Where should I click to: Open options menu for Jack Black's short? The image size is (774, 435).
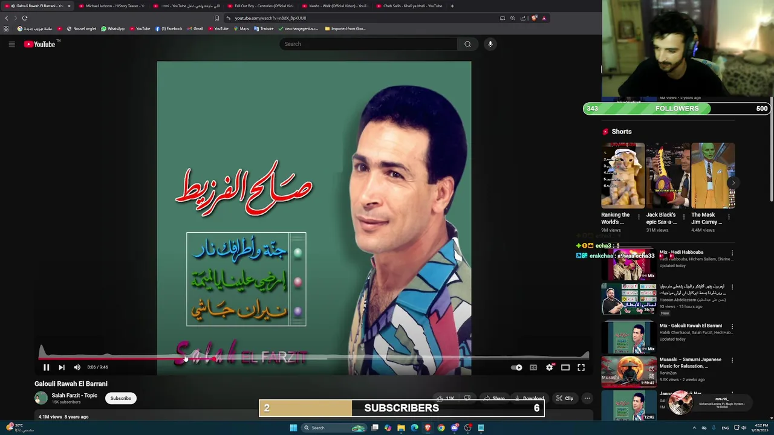[x=684, y=217]
